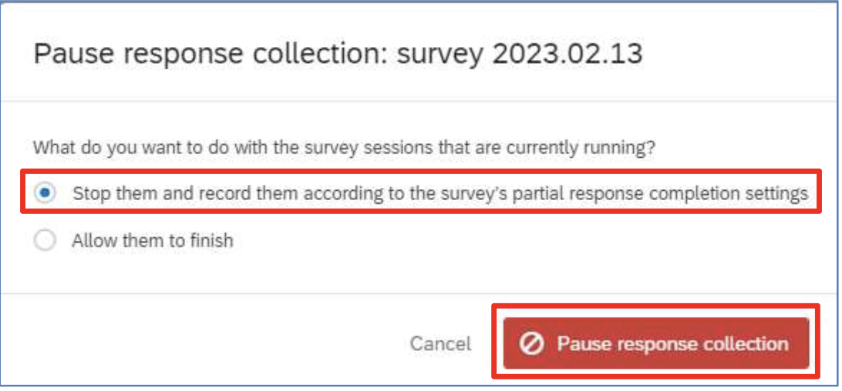Click the partial response completion settings option text
Image resolution: width=842 pixels, height=391 pixels.
(x=440, y=194)
